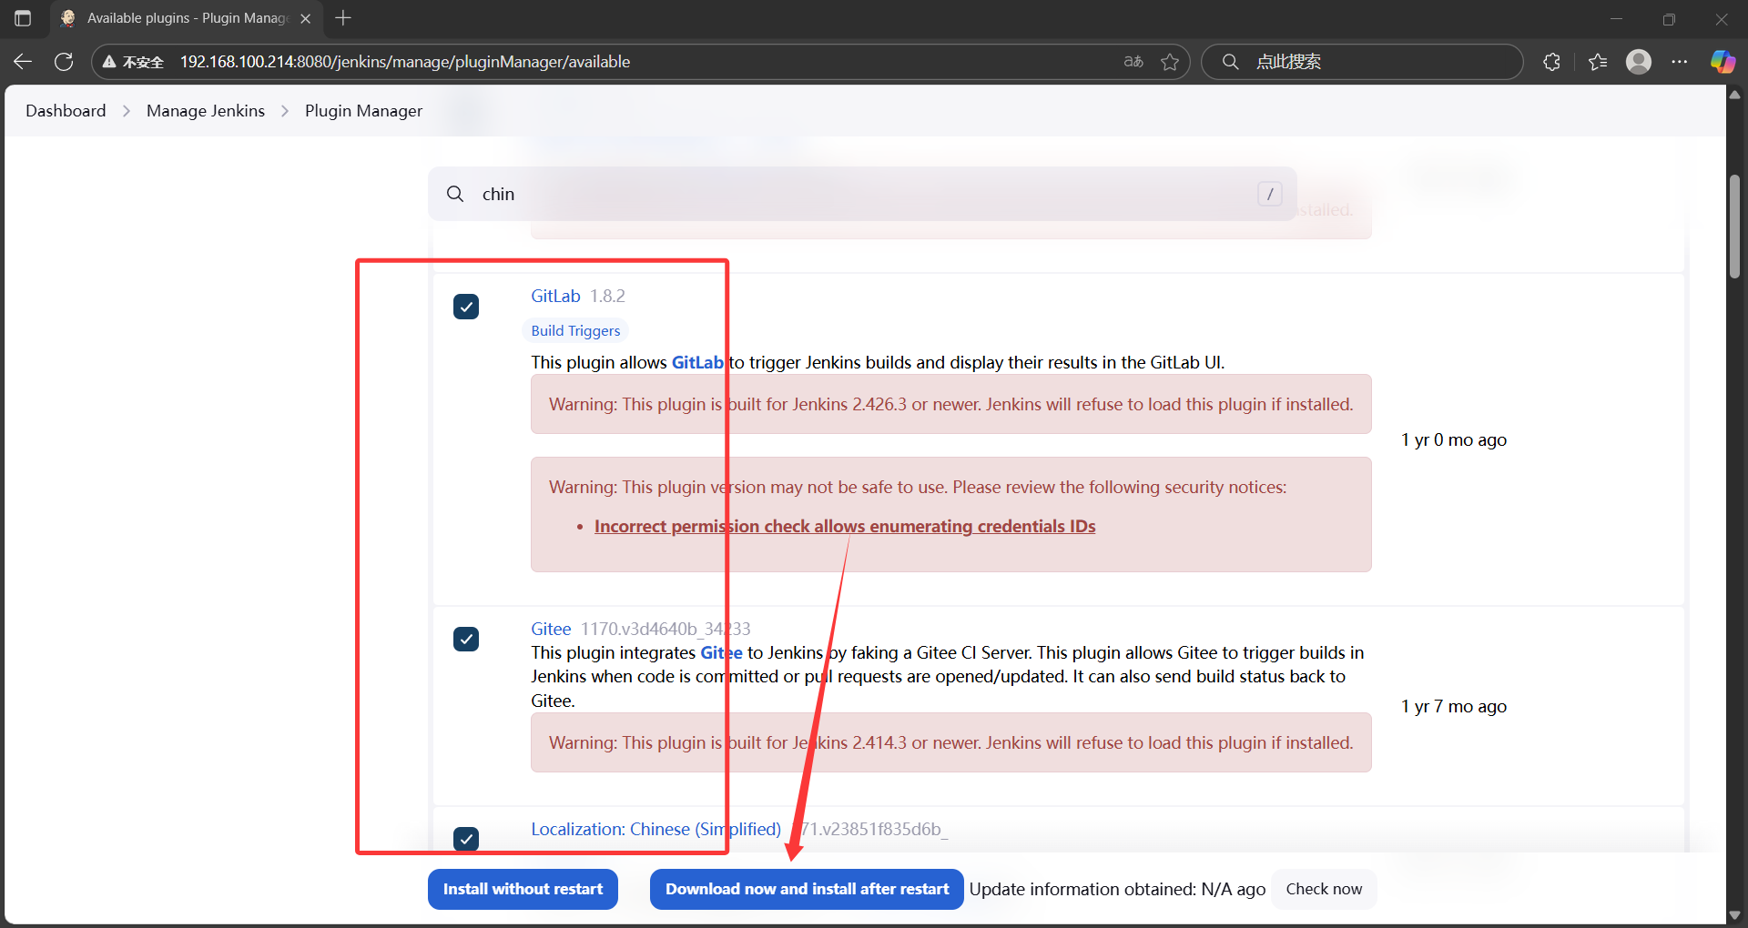Go to Manage Jenkins breadcrumb
Image resolution: width=1748 pixels, height=928 pixels.
coord(206,110)
